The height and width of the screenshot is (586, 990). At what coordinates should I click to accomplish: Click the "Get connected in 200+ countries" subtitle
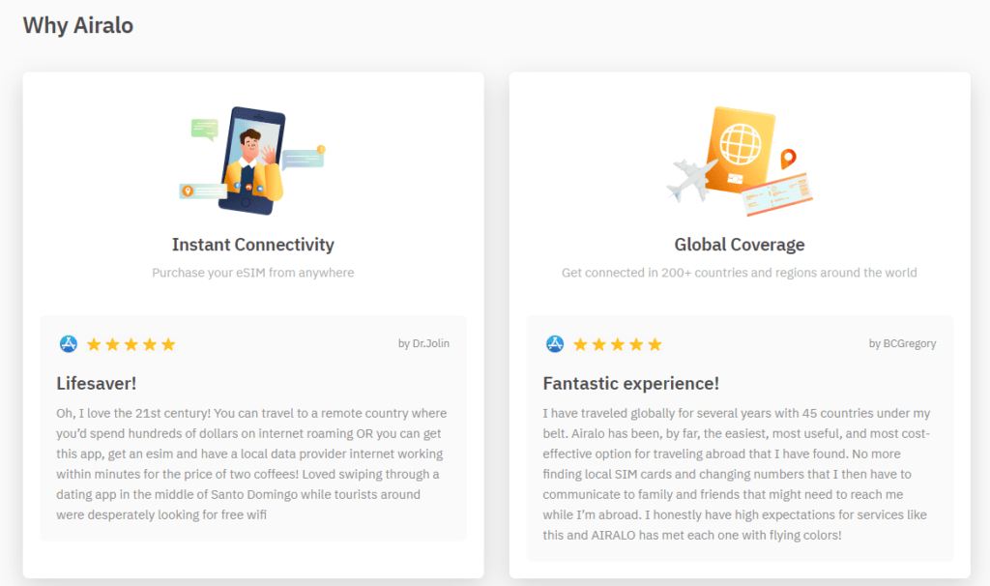point(740,273)
